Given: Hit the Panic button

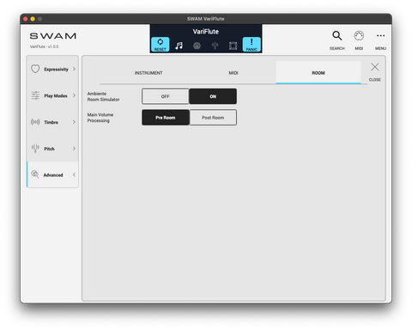Looking at the screenshot, I should tap(251, 45).
